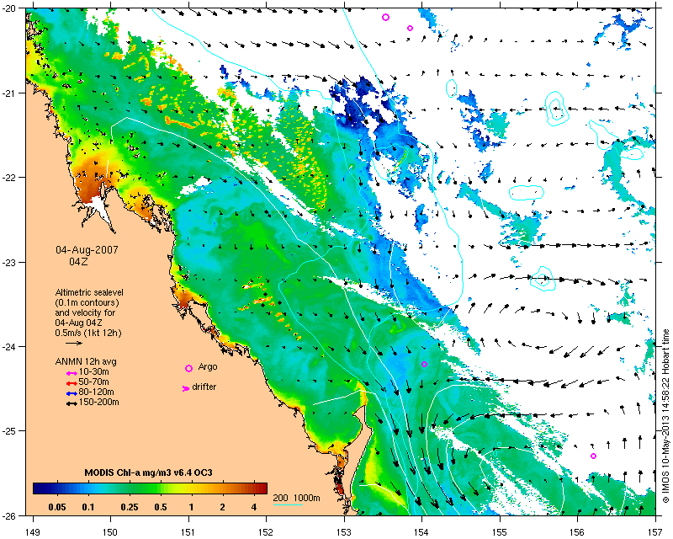The height and width of the screenshot is (539, 673).
Task: Click the '157' longitude axis label
Action: pyautogui.click(x=655, y=533)
